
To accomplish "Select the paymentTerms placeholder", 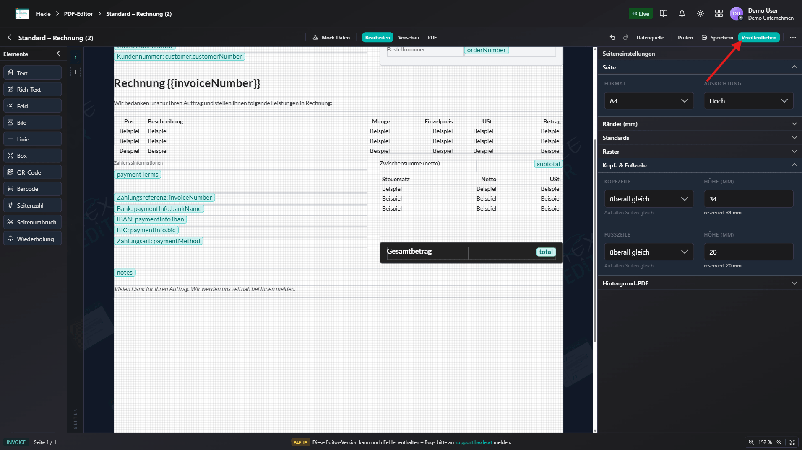I will click(x=138, y=175).
